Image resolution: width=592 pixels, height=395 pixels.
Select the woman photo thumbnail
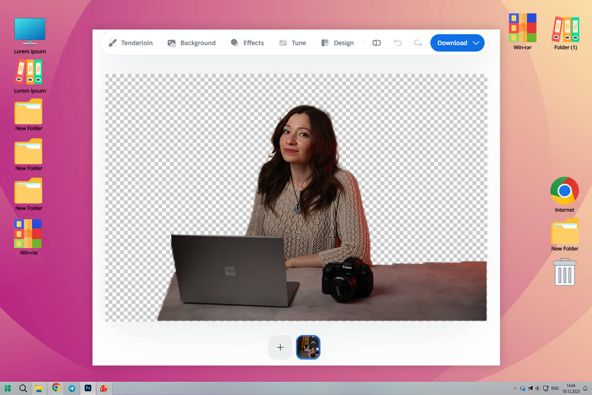(x=308, y=347)
